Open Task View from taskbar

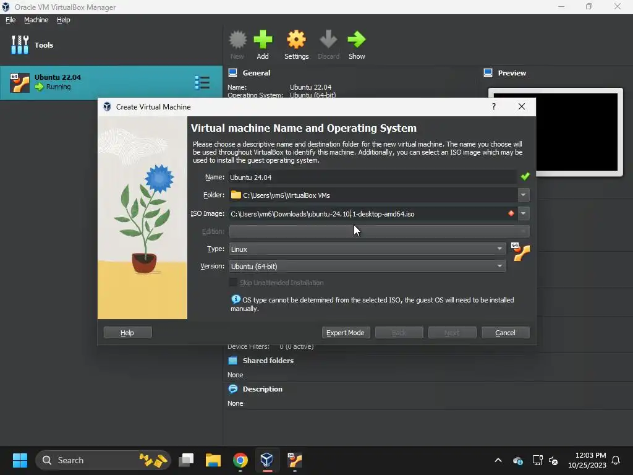186,460
